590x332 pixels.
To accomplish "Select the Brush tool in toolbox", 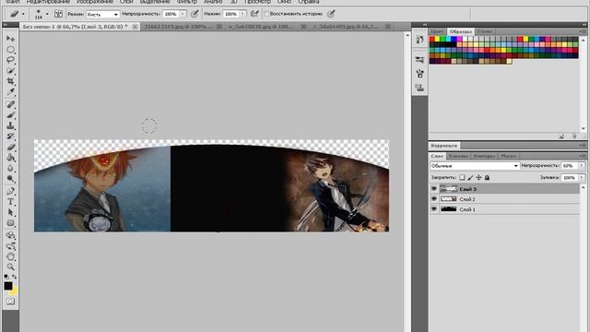I will pyautogui.click(x=10, y=114).
